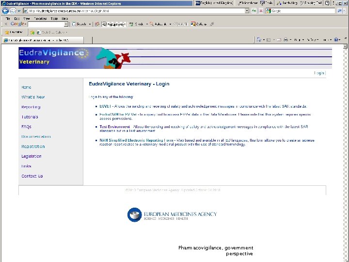This screenshot has width=349, height=262.
Task: Click language bar English (United Kingdom) indicator
Action: 214,3
